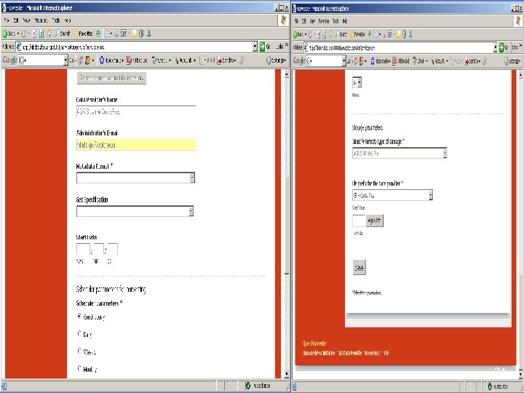Click Refresh icon in left IE toolbar
The image size is (524, 393).
(41, 33)
